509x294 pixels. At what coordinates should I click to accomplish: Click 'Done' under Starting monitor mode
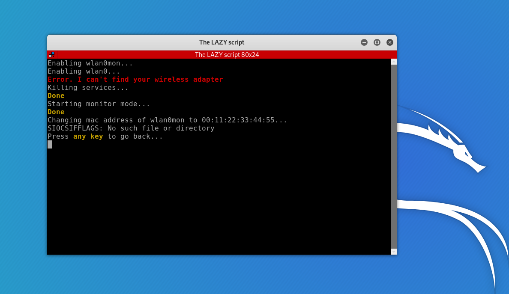(x=56, y=112)
